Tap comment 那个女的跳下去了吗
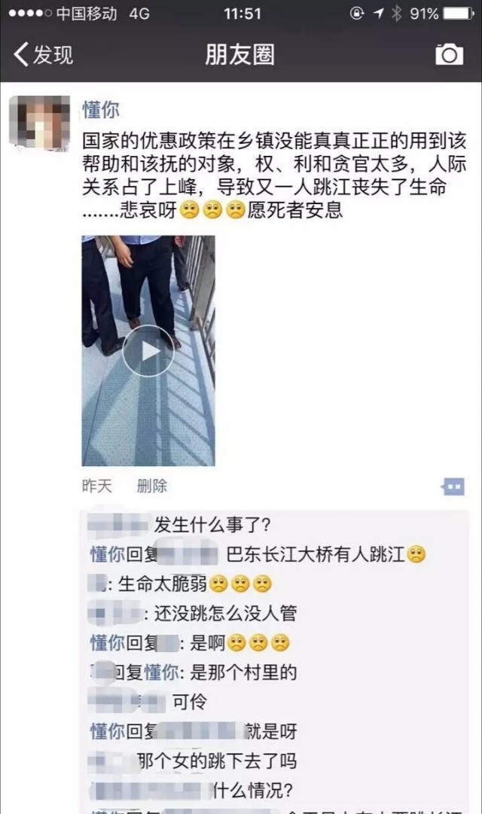Image resolution: width=482 pixels, height=814 pixels. pos(217,761)
